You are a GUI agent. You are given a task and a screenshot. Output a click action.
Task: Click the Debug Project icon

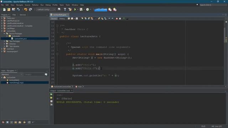[x=81, y=10]
